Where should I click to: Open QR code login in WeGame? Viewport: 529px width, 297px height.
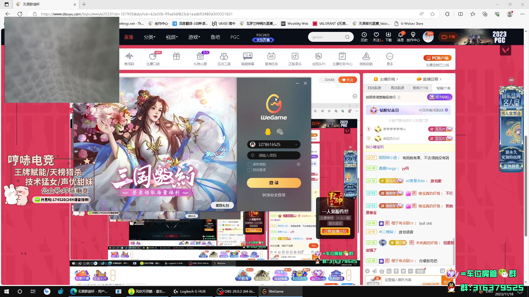coord(298,164)
